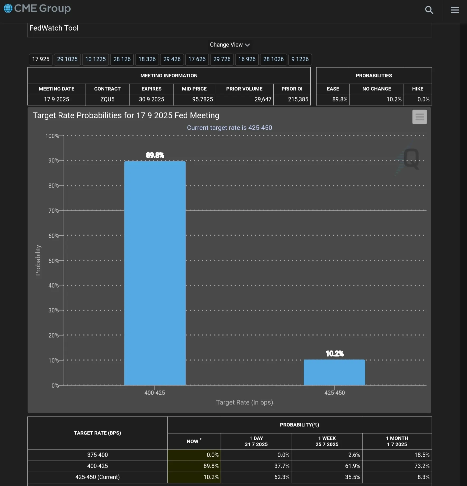The image size is (467, 486).
Task: Switch to the 18 326 meeting tab
Action: point(147,59)
